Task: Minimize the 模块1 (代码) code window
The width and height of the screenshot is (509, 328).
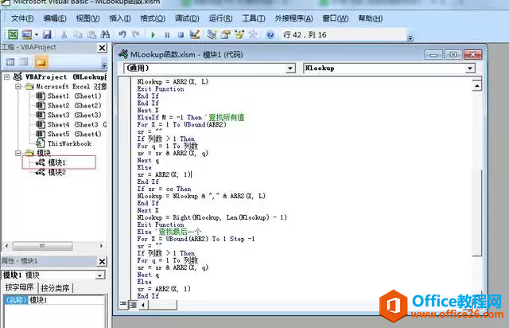Action: click(433, 55)
